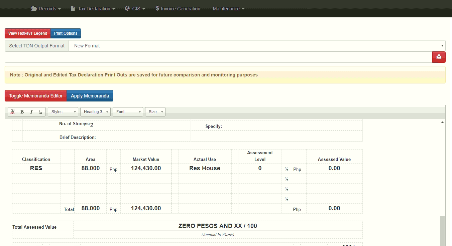Image resolution: width=452 pixels, height=246 pixels.
Task: Click the Total row 124,430.00 market value
Action: tap(146, 208)
